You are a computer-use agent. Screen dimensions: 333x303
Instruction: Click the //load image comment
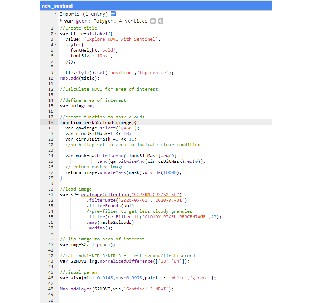coord(76,189)
